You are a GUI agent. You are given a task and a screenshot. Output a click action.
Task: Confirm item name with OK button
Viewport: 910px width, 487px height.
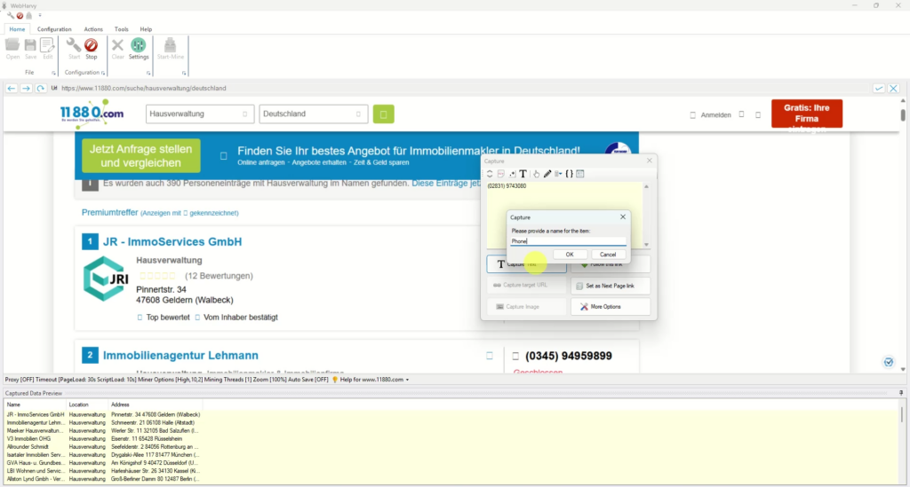(570, 255)
